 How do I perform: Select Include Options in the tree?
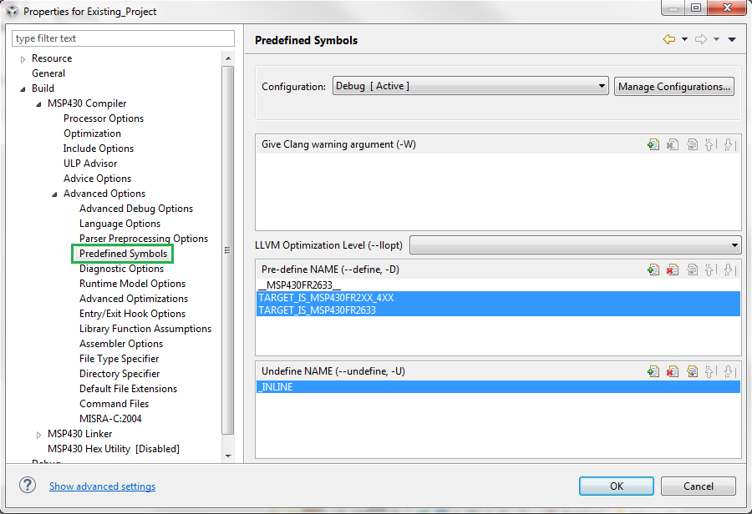tap(98, 149)
